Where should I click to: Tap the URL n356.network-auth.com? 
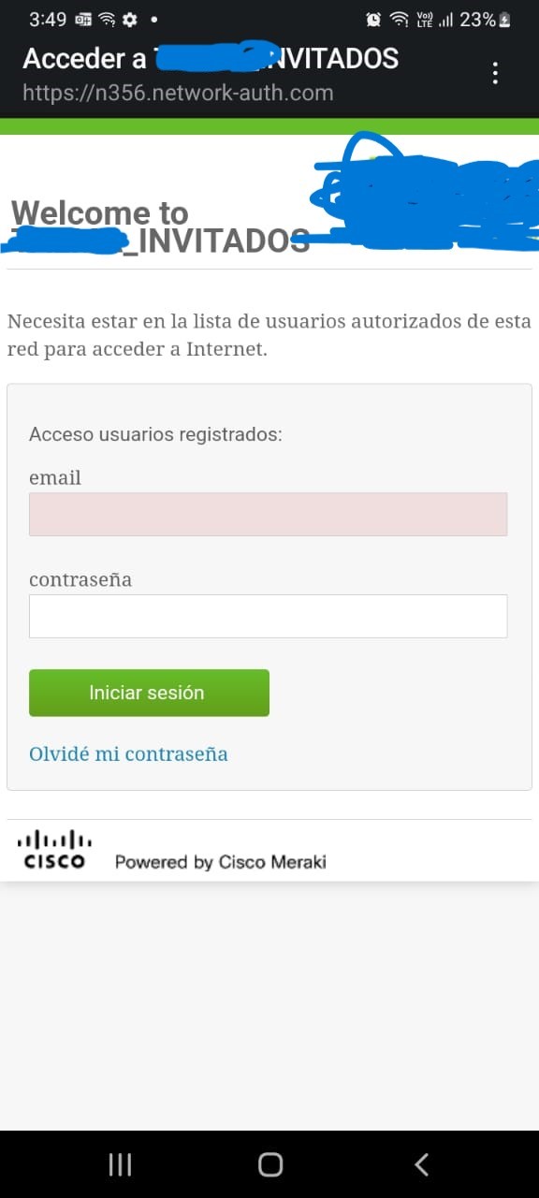(x=176, y=92)
